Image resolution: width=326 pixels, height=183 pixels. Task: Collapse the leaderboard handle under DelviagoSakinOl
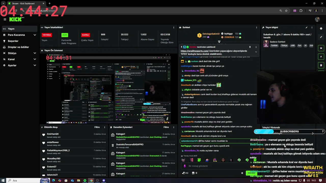[219, 42]
